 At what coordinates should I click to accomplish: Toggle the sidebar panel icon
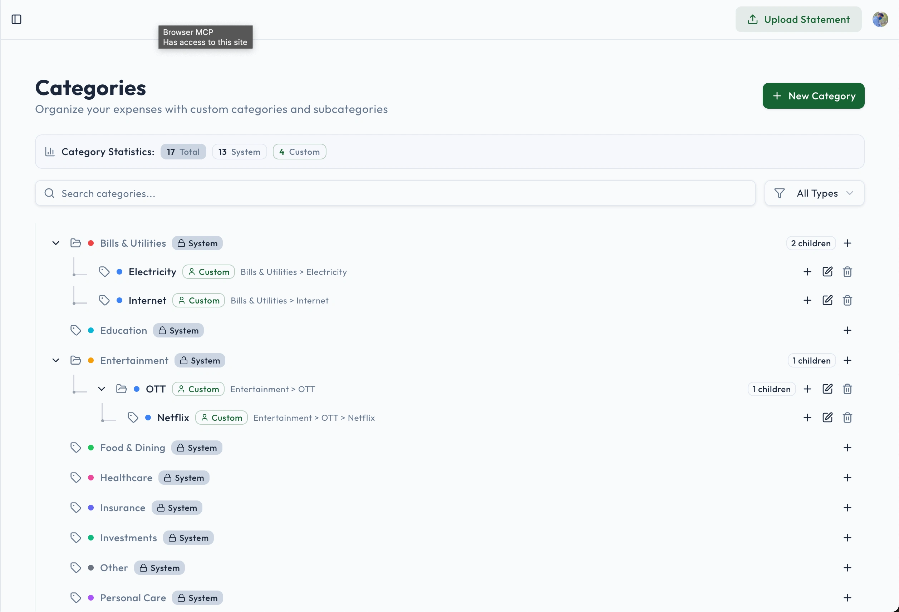click(16, 19)
